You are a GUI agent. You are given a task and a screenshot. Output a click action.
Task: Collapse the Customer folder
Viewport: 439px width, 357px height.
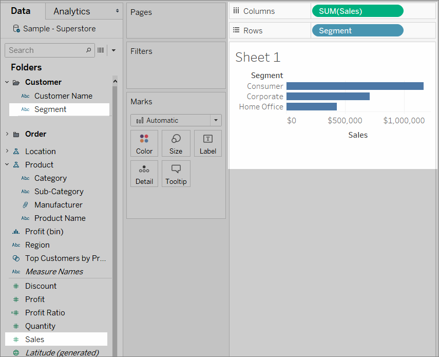7,82
